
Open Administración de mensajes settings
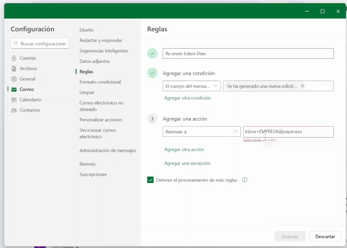click(108, 150)
